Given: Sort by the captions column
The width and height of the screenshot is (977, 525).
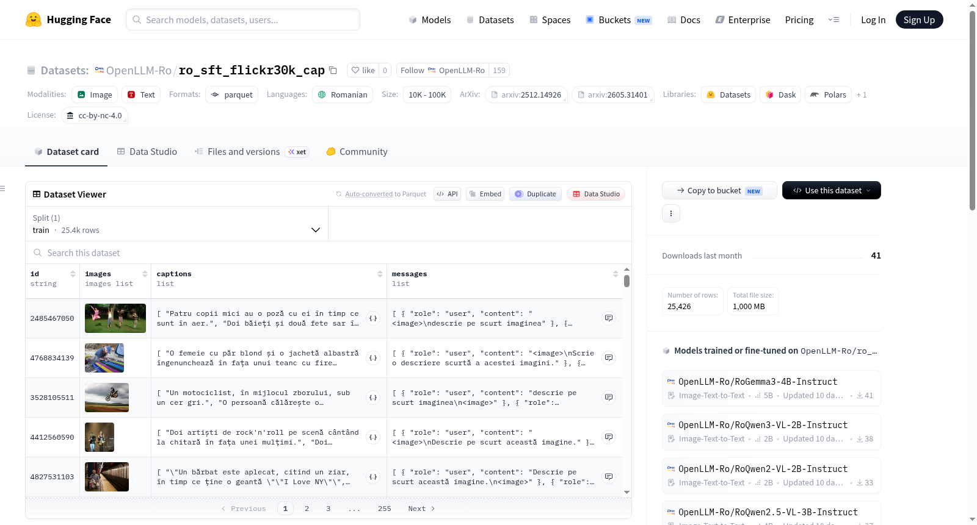Looking at the screenshot, I should (x=380, y=274).
